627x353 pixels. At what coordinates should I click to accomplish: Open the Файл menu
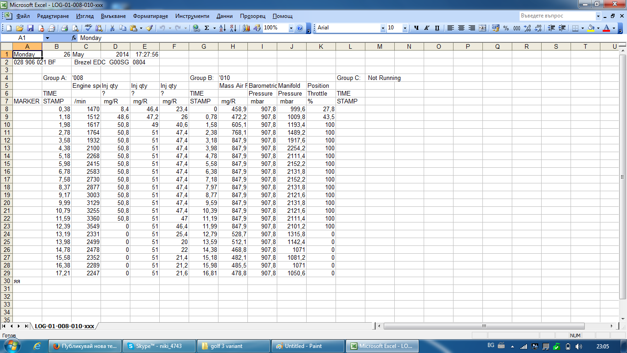23,16
